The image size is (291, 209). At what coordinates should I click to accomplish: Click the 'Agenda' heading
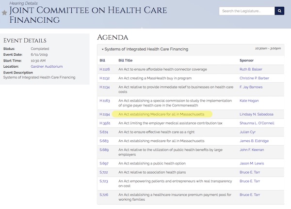(113, 37)
